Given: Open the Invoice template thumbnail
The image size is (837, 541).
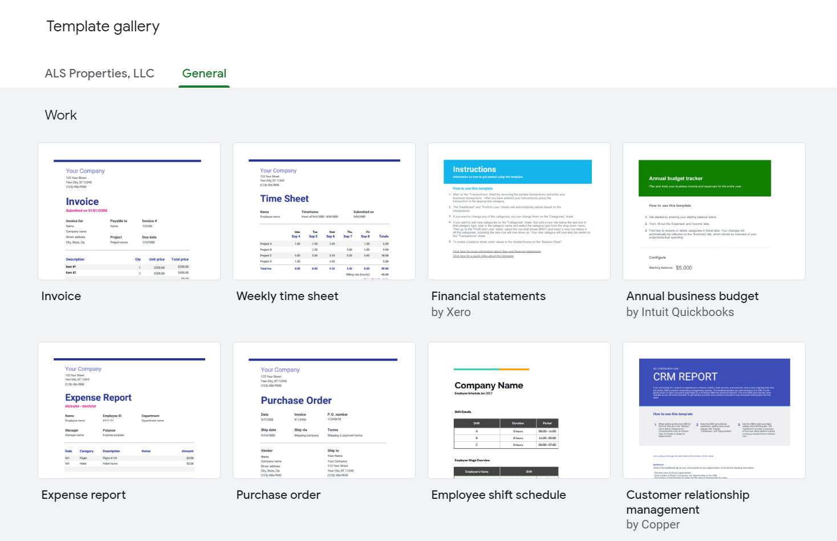Looking at the screenshot, I should point(129,211).
